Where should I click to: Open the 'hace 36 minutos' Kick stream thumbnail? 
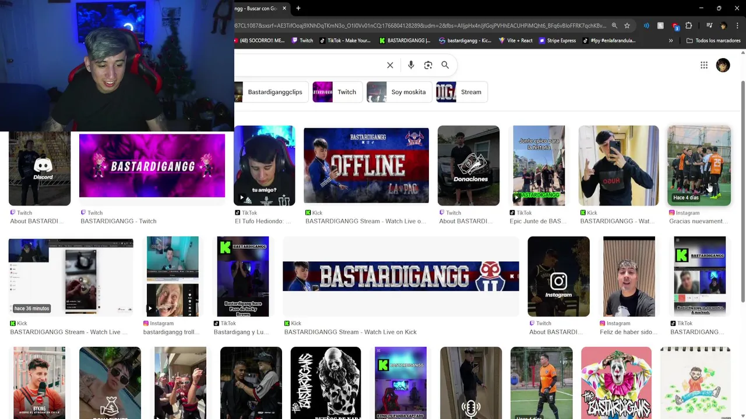point(71,276)
